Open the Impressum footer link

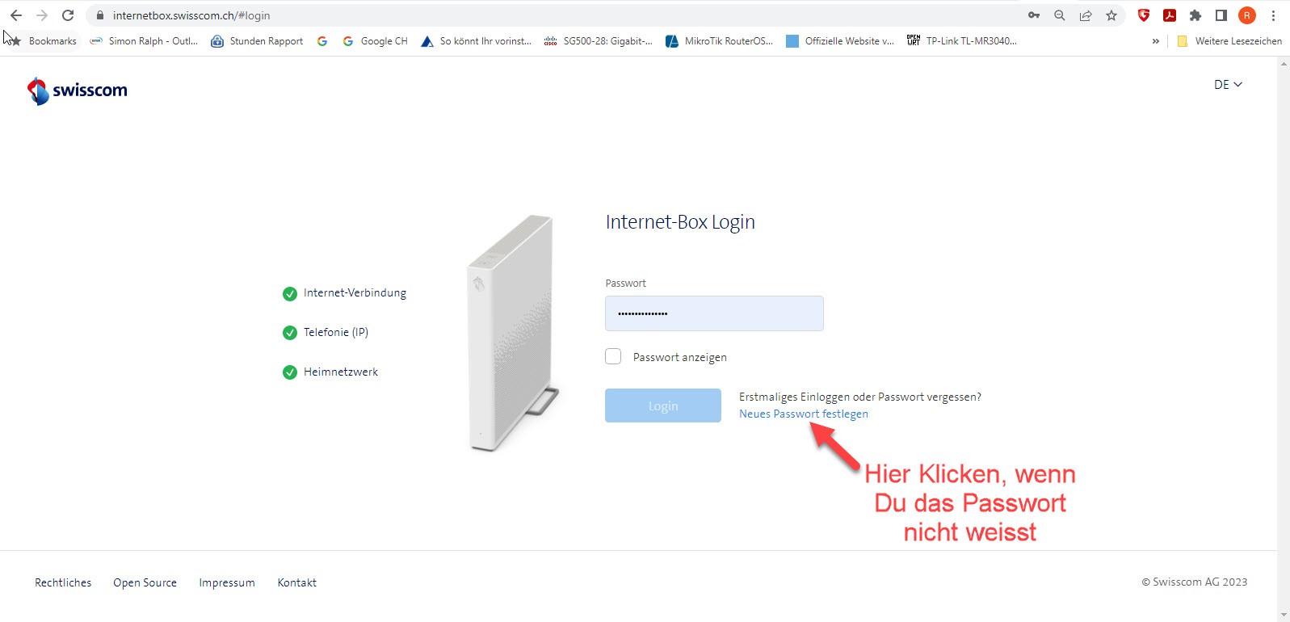pos(227,582)
